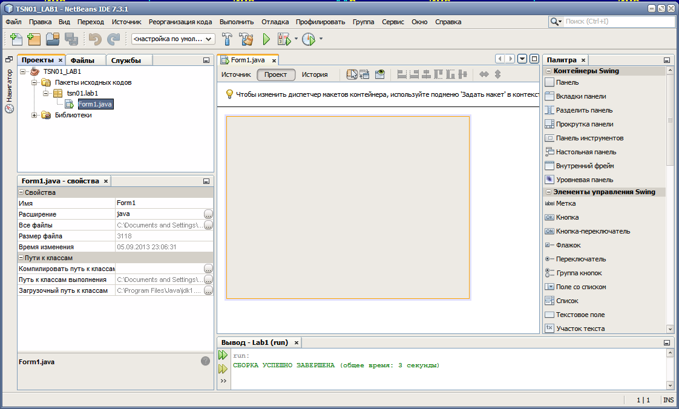The height and width of the screenshot is (409, 679).
Task: Toggle Connection Mode in the form designer
Action: tap(364, 74)
